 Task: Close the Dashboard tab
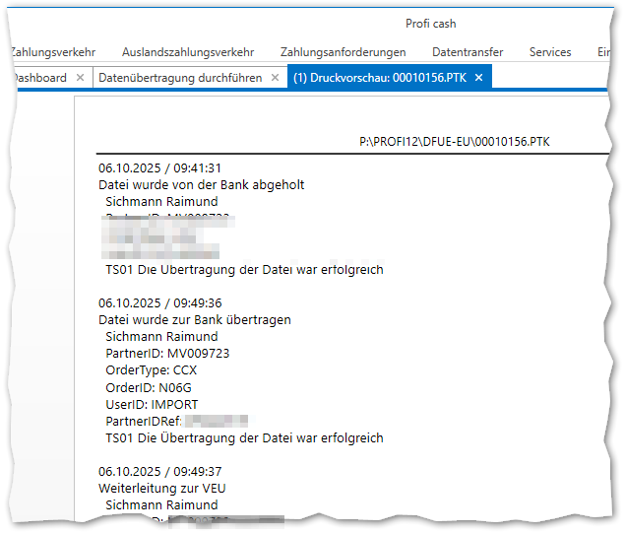pos(81,78)
